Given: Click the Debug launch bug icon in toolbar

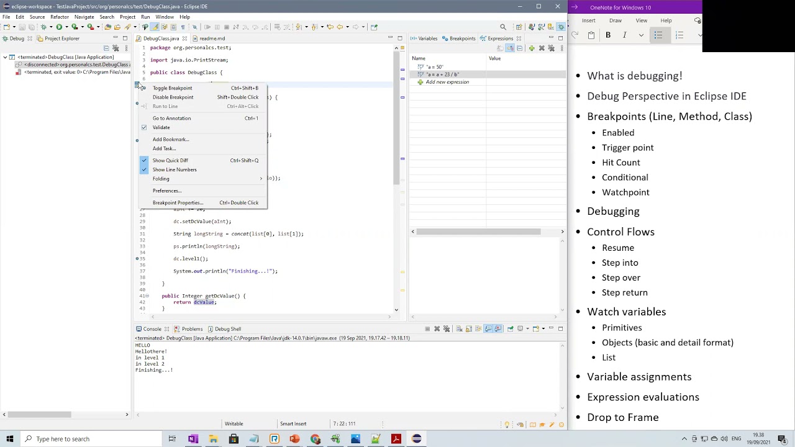Looking at the screenshot, I should point(43,27).
